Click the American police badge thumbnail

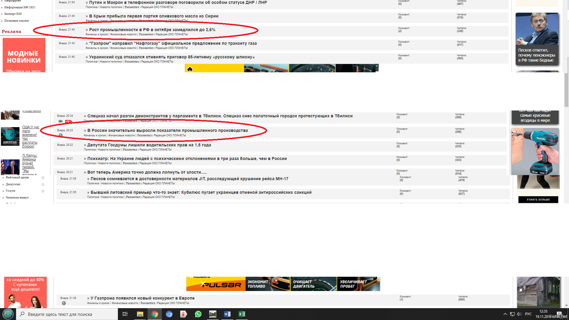10,137
